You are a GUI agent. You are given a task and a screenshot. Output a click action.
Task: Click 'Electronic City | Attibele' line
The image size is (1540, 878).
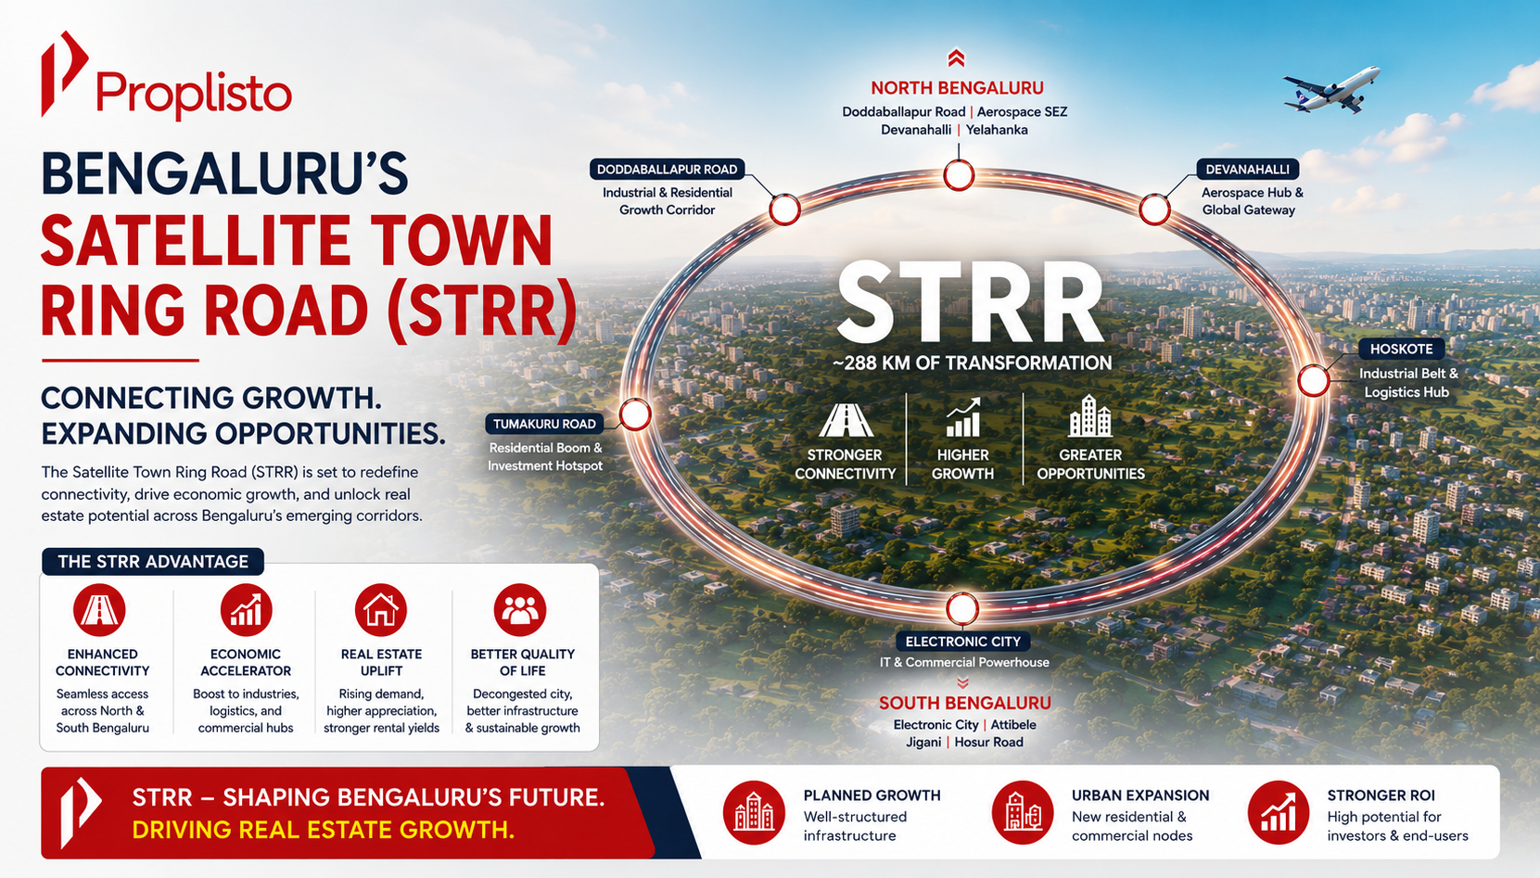click(x=964, y=725)
